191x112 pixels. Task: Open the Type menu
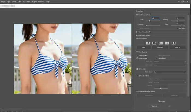point(8,2)
